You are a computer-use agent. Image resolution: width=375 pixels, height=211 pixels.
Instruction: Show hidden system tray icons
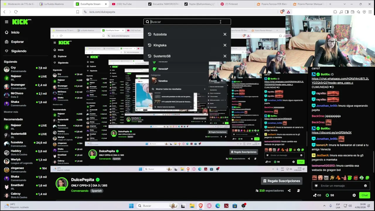(x=324, y=206)
